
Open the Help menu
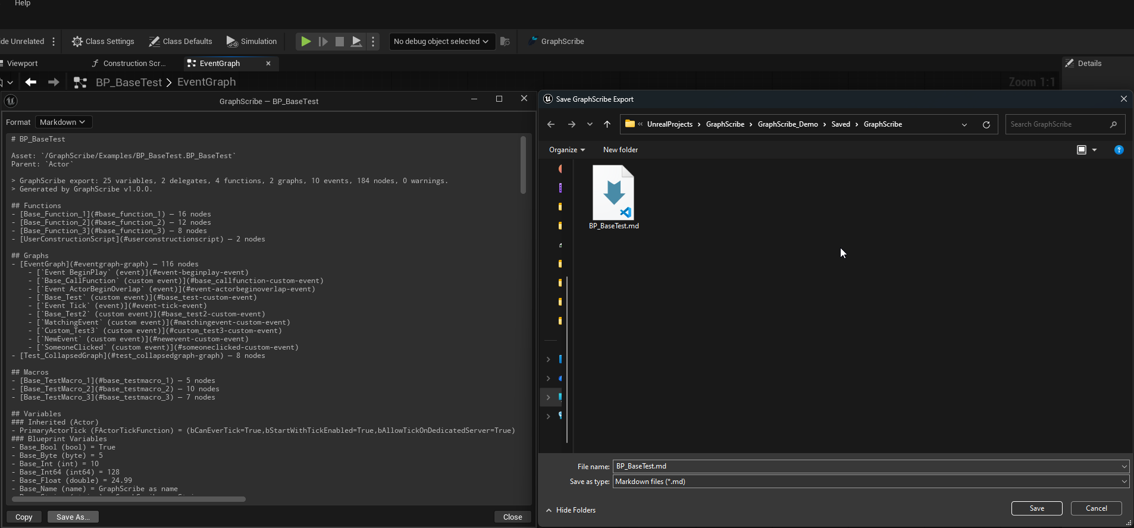coord(22,4)
